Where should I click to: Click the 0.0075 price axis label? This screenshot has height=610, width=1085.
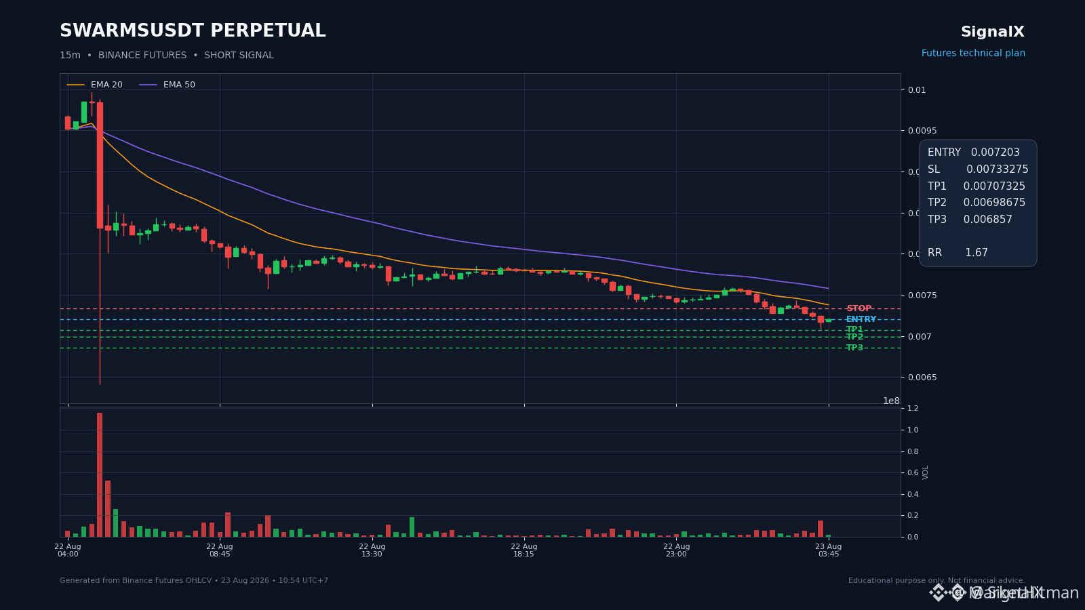(922, 296)
